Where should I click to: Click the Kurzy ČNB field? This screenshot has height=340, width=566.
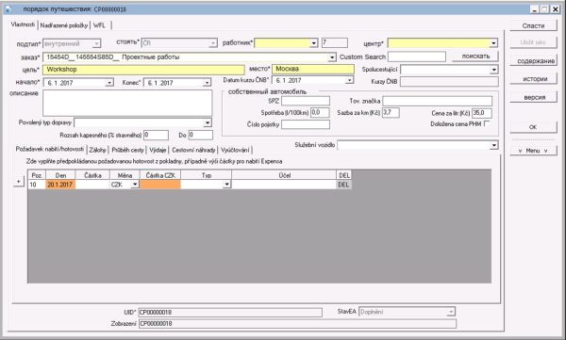449,82
